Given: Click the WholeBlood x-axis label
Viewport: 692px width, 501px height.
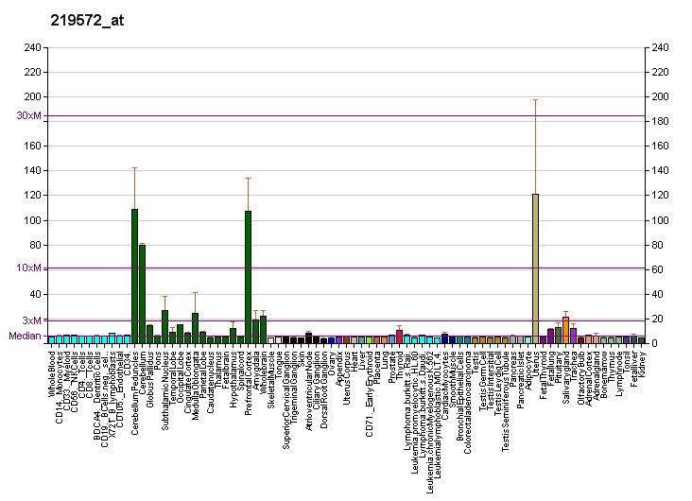Looking at the screenshot, I should click(52, 373).
